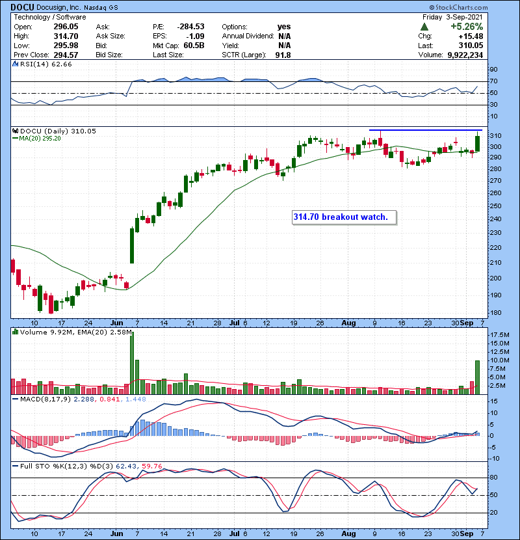The width and height of the screenshot is (520, 540).
Task: Click the stochastic %D value 59.76
Action: point(151,466)
